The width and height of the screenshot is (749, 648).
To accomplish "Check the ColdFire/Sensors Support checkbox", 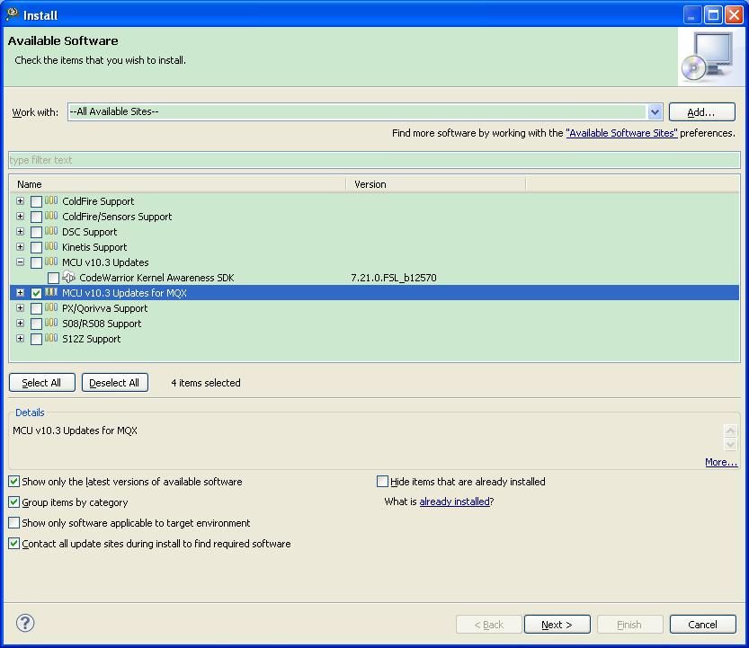I will pos(36,217).
